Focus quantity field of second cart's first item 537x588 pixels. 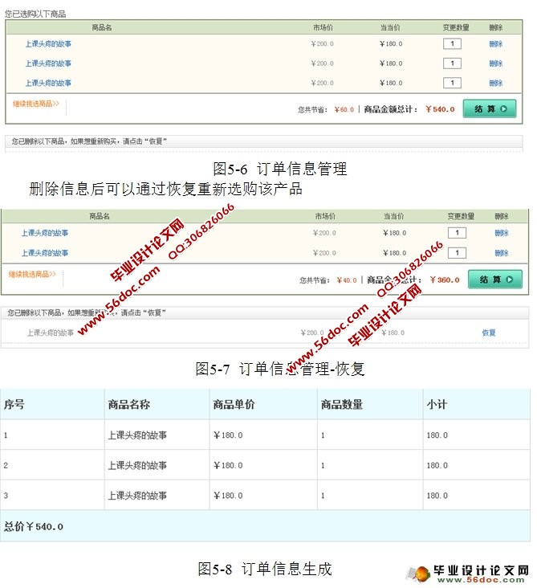tap(456, 233)
